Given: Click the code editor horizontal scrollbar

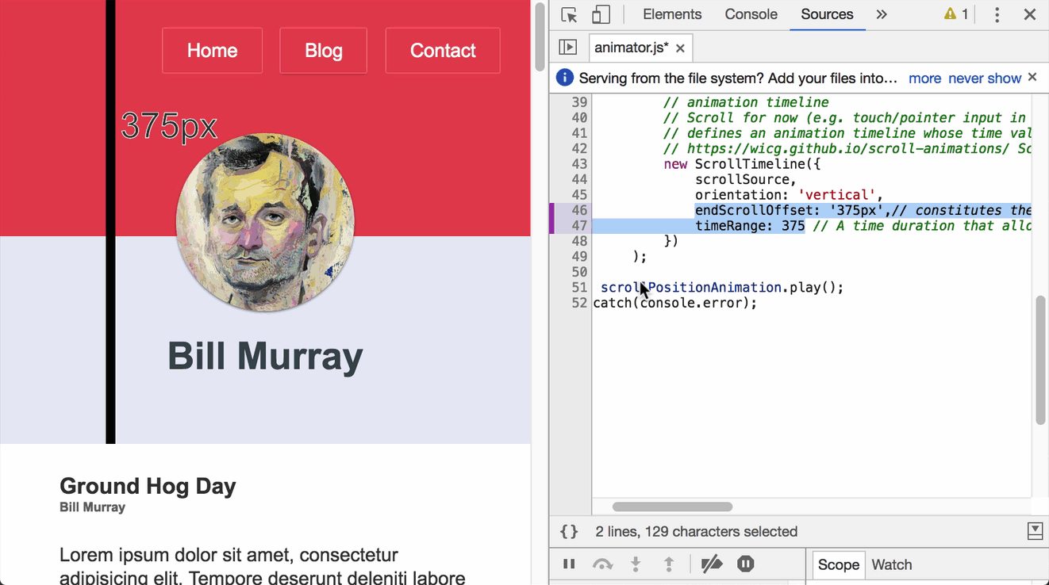Looking at the screenshot, I should [672, 507].
